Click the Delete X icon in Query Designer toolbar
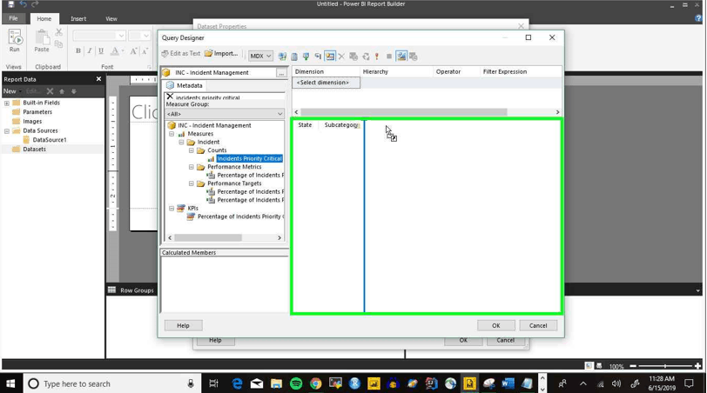 click(341, 57)
